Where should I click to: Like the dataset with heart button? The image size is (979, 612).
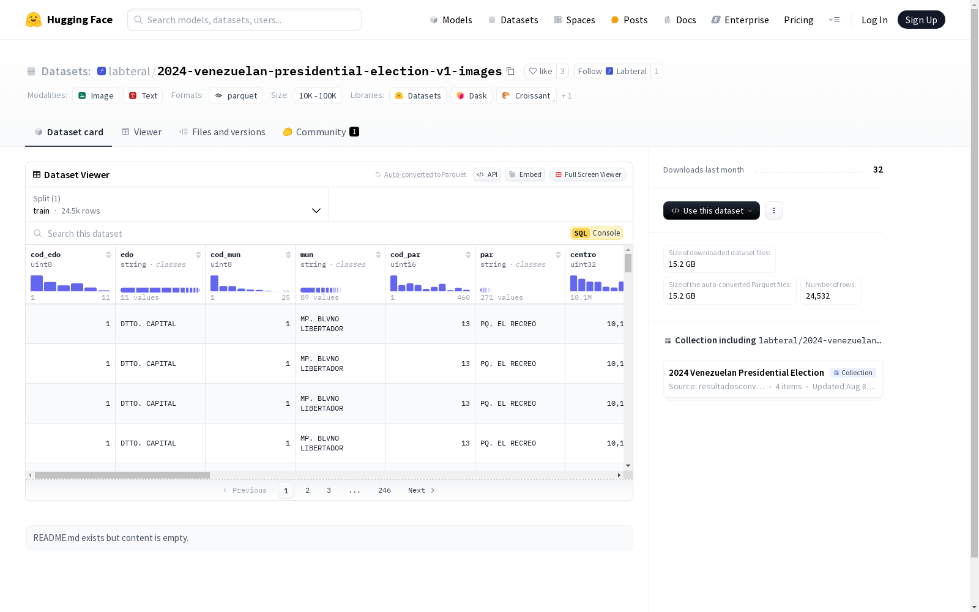coord(540,72)
